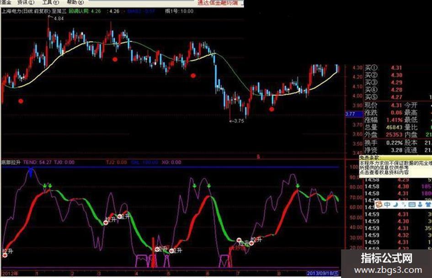This screenshot has width=432, height=278.
Task: Open the 工具(V) menu
Action: [51, 2]
